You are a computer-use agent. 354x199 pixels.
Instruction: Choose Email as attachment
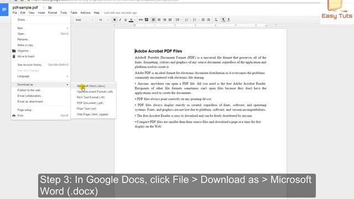41,102
